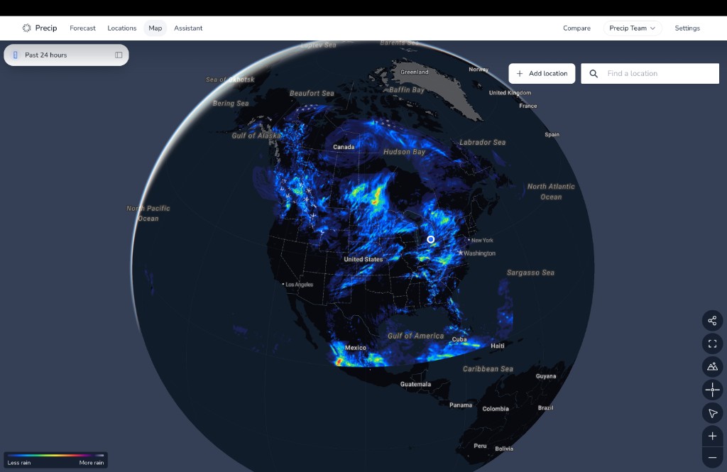Click the Panama label
The height and width of the screenshot is (472, 727).
coord(461,405)
